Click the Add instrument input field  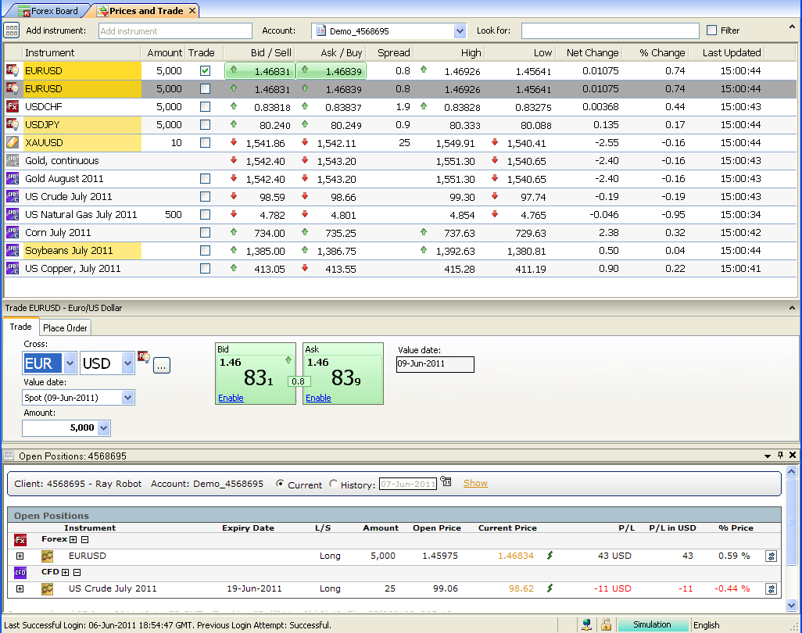[x=175, y=31]
